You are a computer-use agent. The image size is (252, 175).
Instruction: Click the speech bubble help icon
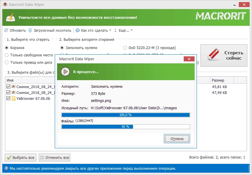[x=78, y=30]
